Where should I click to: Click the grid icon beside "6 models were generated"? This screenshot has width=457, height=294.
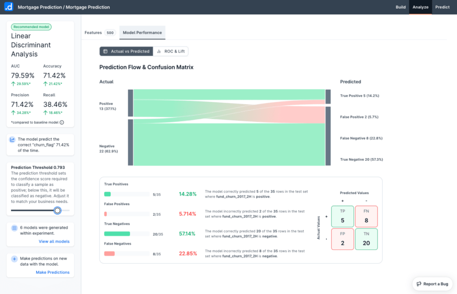pyautogui.click(x=14, y=228)
